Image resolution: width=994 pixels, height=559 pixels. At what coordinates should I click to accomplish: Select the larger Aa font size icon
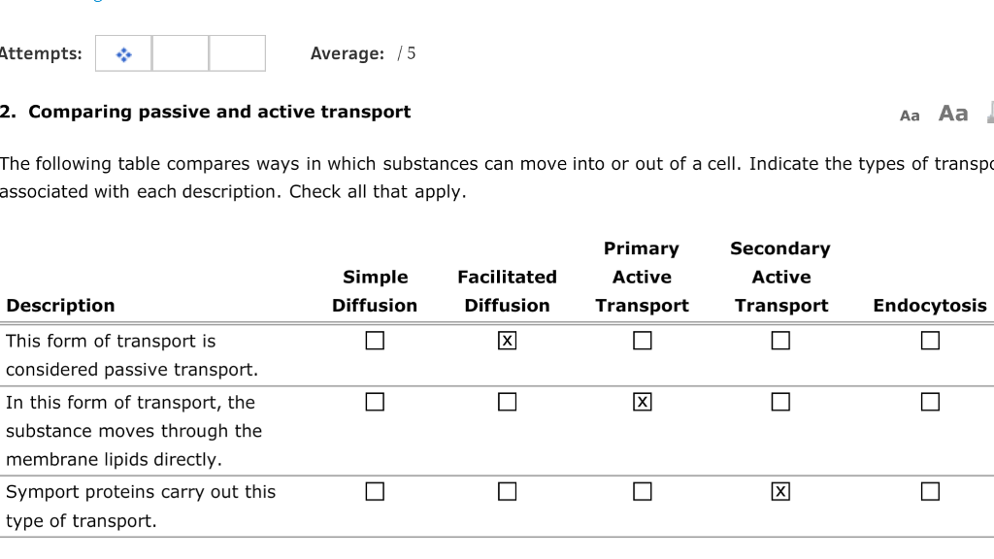pyautogui.click(x=953, y=114)
